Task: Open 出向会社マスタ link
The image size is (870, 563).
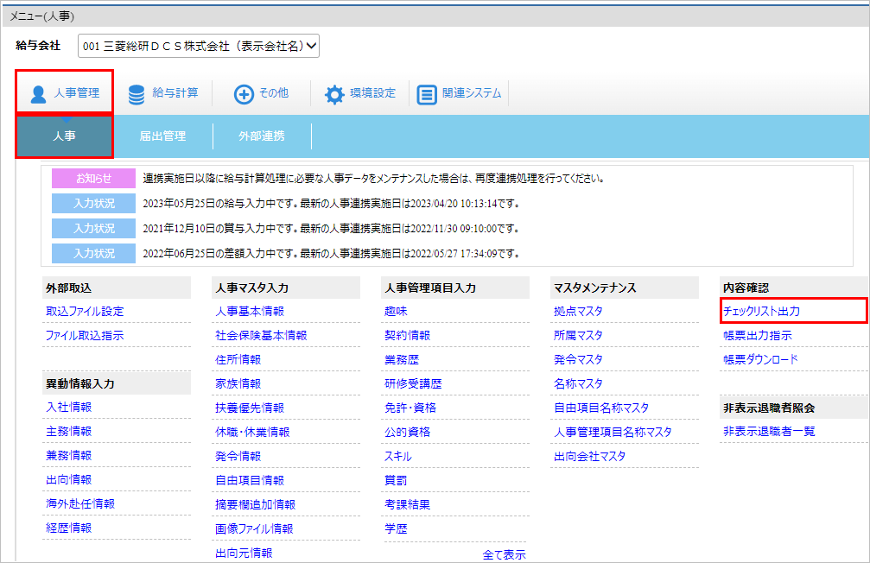Action: 590,456
